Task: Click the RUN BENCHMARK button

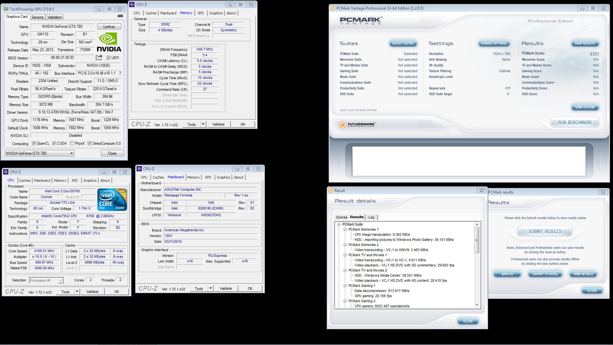Action: pyautogui.click(x=575, y=122)
